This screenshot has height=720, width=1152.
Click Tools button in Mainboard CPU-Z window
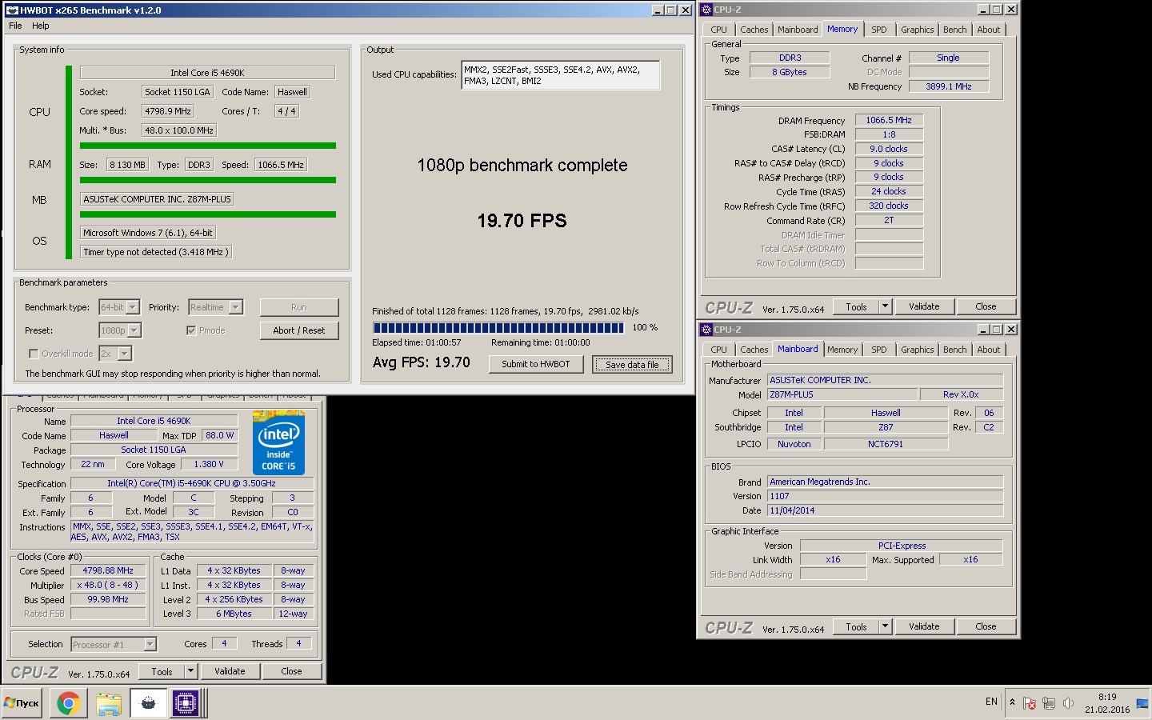tap(856, 626)
